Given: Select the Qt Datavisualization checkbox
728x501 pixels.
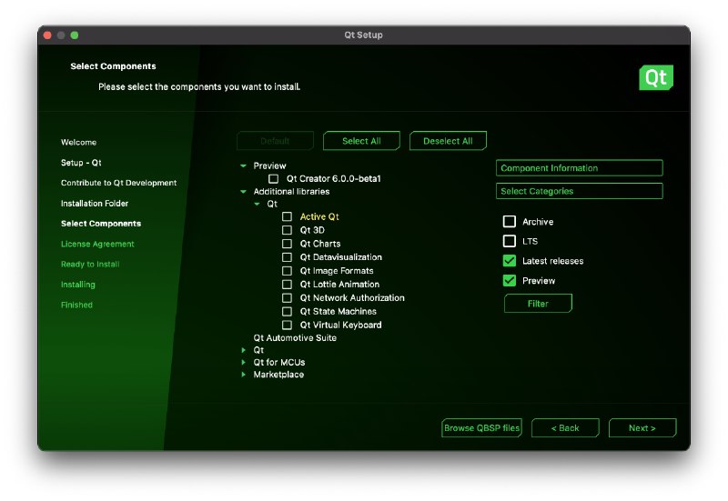Looking at the screenshot, I should (x=287, y=257).
